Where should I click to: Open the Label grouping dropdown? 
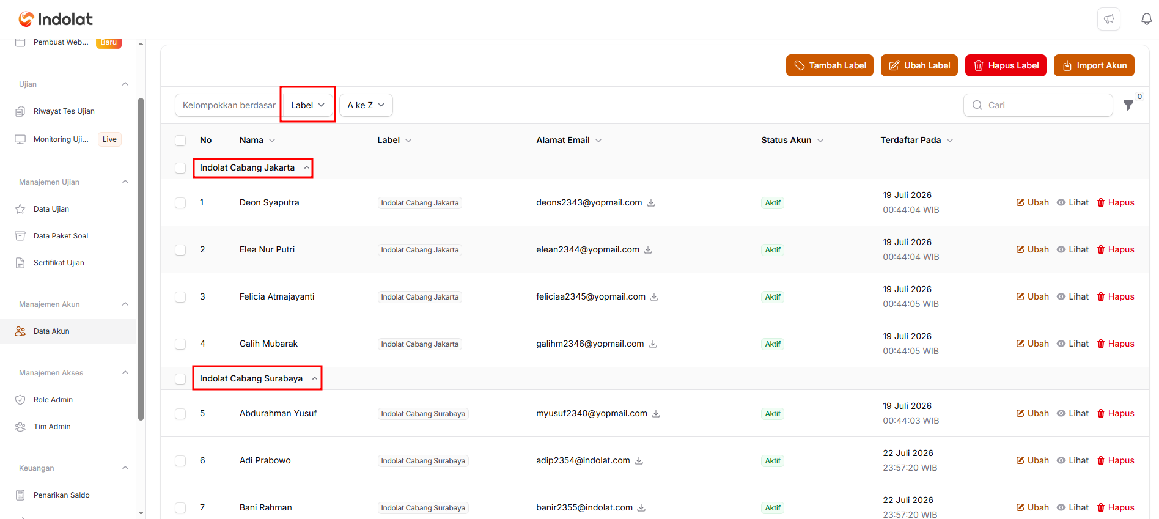tap(308, 105)
